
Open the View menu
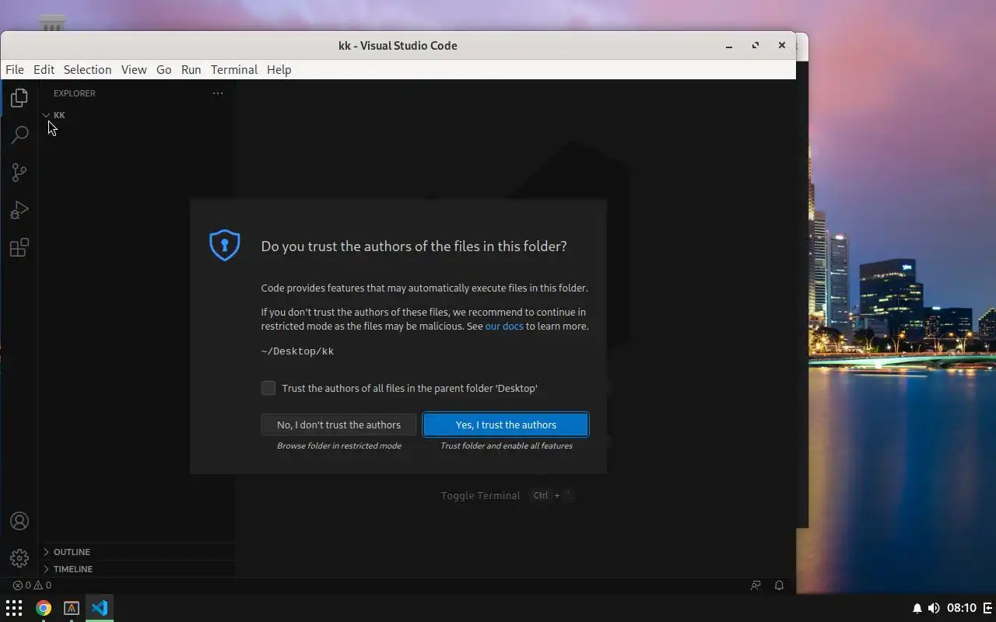coord(134,69)
